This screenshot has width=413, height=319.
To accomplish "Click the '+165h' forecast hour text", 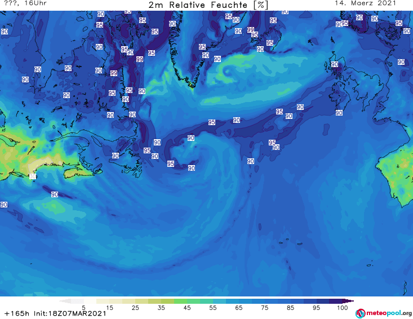I will (17, 313).
